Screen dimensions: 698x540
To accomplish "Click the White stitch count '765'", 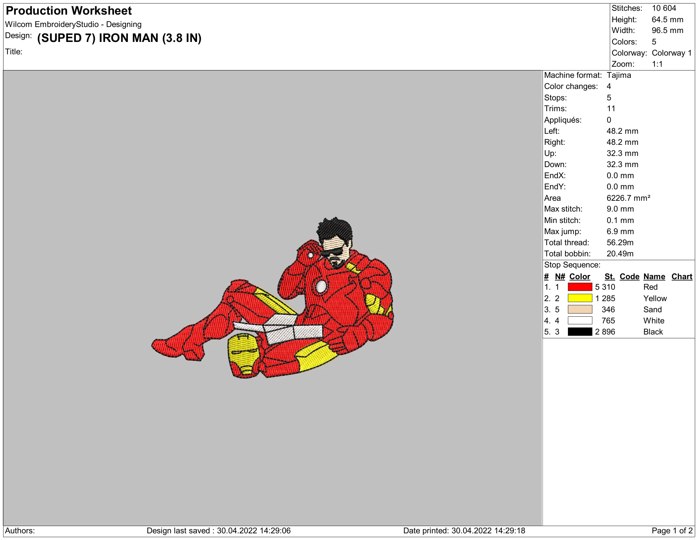I will point(608,321).
